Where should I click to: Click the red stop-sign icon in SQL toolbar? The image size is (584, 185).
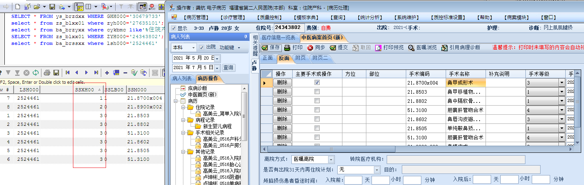[x=152, y=7]
